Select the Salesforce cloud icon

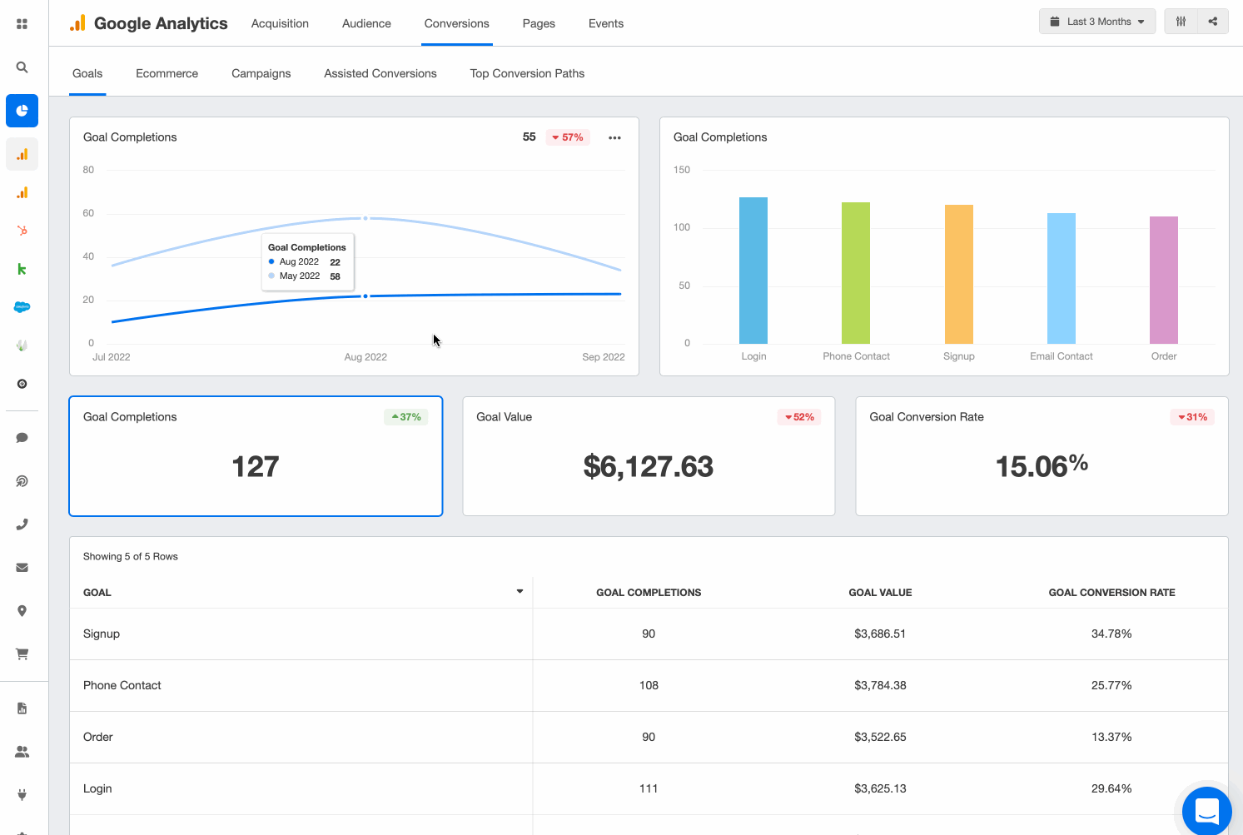[22, 307]
